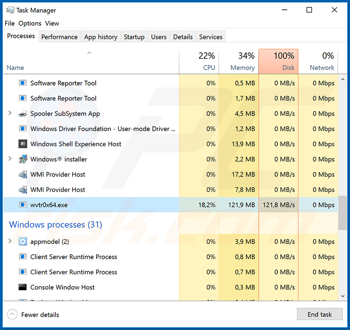The image size is (350, 330).
Task: Sort by the CPU column header
Action: (199, 62)
